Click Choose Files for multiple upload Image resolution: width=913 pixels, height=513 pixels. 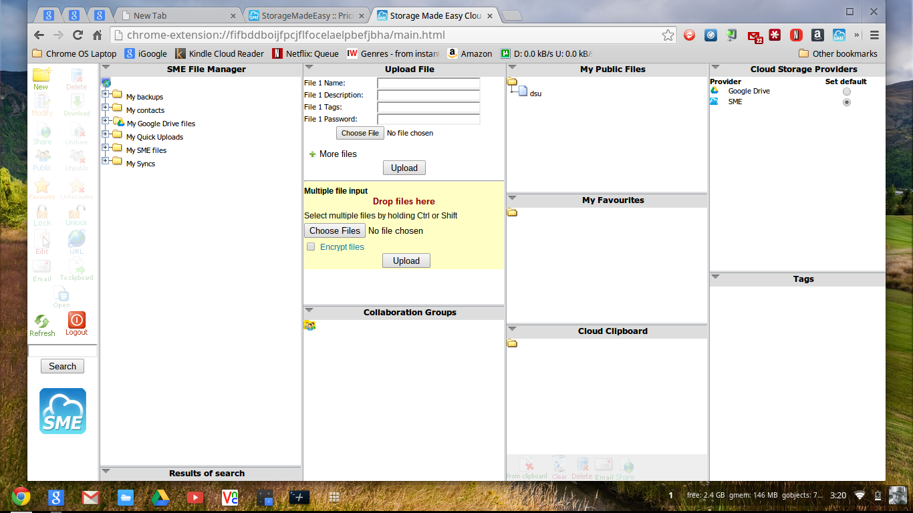click(x=335, y=230)
